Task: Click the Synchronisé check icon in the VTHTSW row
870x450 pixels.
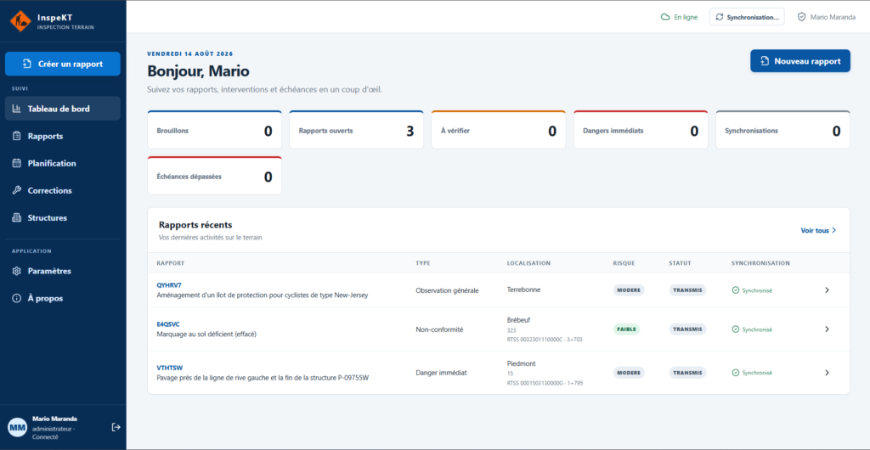Action: 736,373
